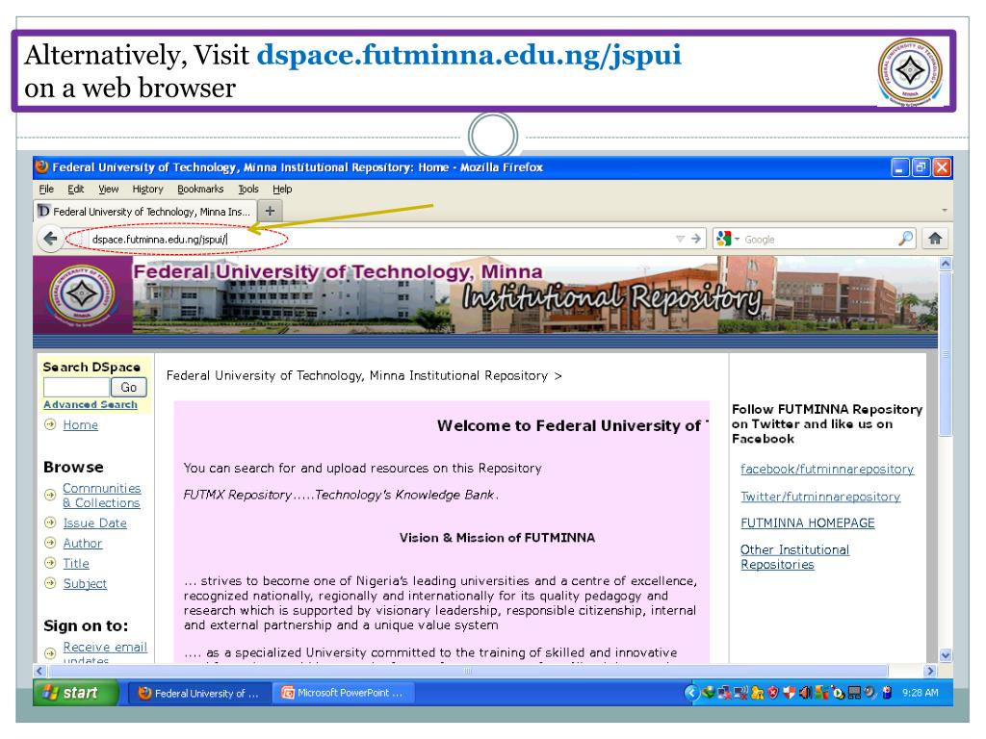The height and width of the screenshot is (739, 986).
Task: Open the Edit menu
Action: [x=75, y=190]
